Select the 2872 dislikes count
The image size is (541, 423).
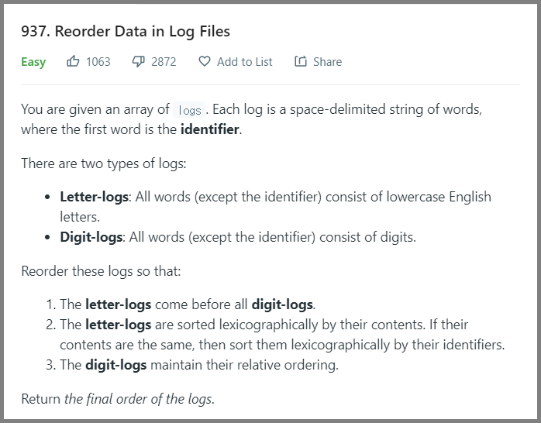pyautogui.click(x=164, y=62)
